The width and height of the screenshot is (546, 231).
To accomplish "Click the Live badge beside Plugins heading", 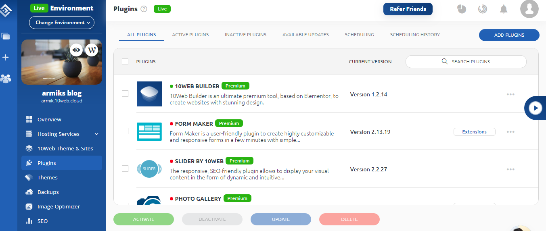I will [162, 9].
